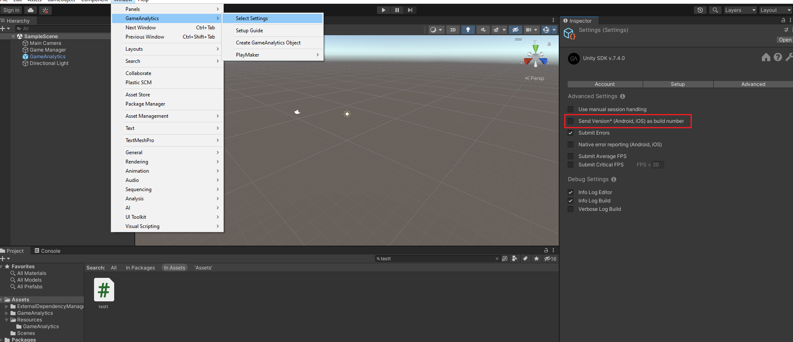
Task: Toggle 2D view mode
Action: (453, 30)
